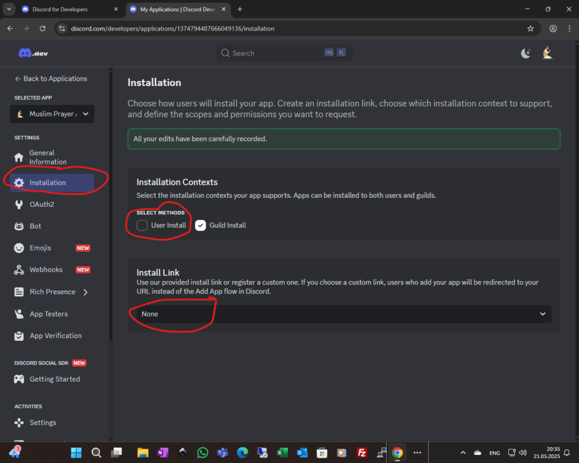Open the Chrome profile icon
The width and height of the screenshot is (579, 463).
pyautogui.click(x=553, y=28)
